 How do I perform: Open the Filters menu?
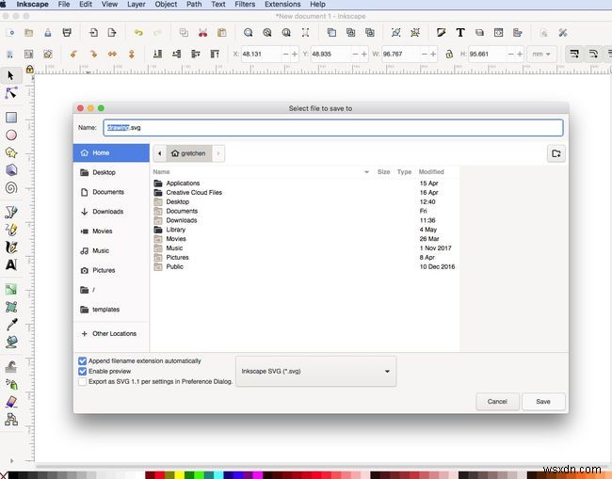pyautogui.click(x=245, y=5)
